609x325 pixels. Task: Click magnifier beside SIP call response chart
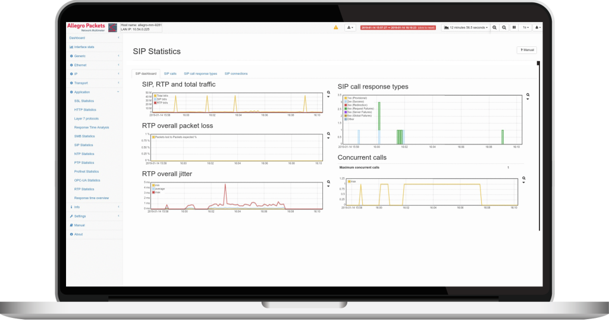(x=528, y=95)
